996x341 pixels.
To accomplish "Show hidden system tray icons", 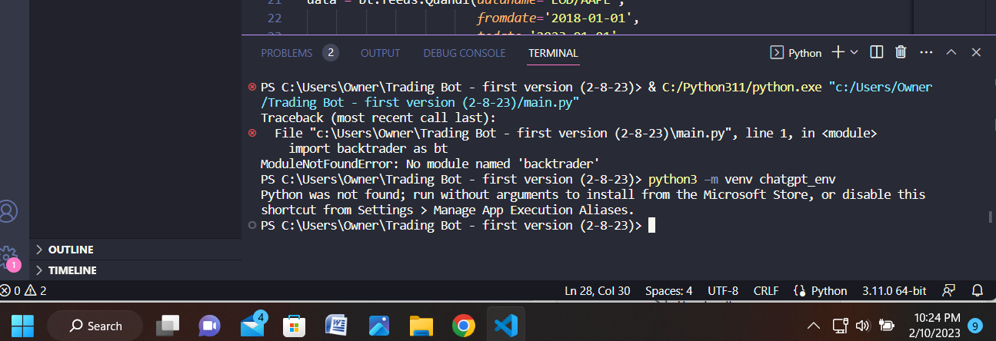I will click(813, 326).
